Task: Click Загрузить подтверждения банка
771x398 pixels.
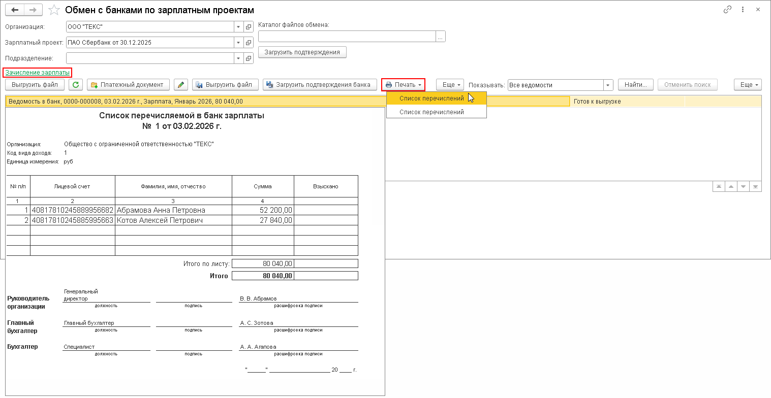Action: (x=320, y=85)
